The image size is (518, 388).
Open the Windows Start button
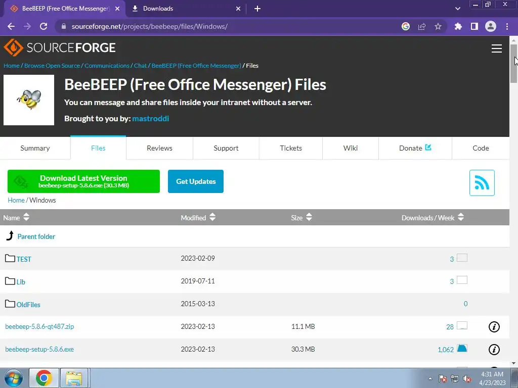tap(13, 378)
